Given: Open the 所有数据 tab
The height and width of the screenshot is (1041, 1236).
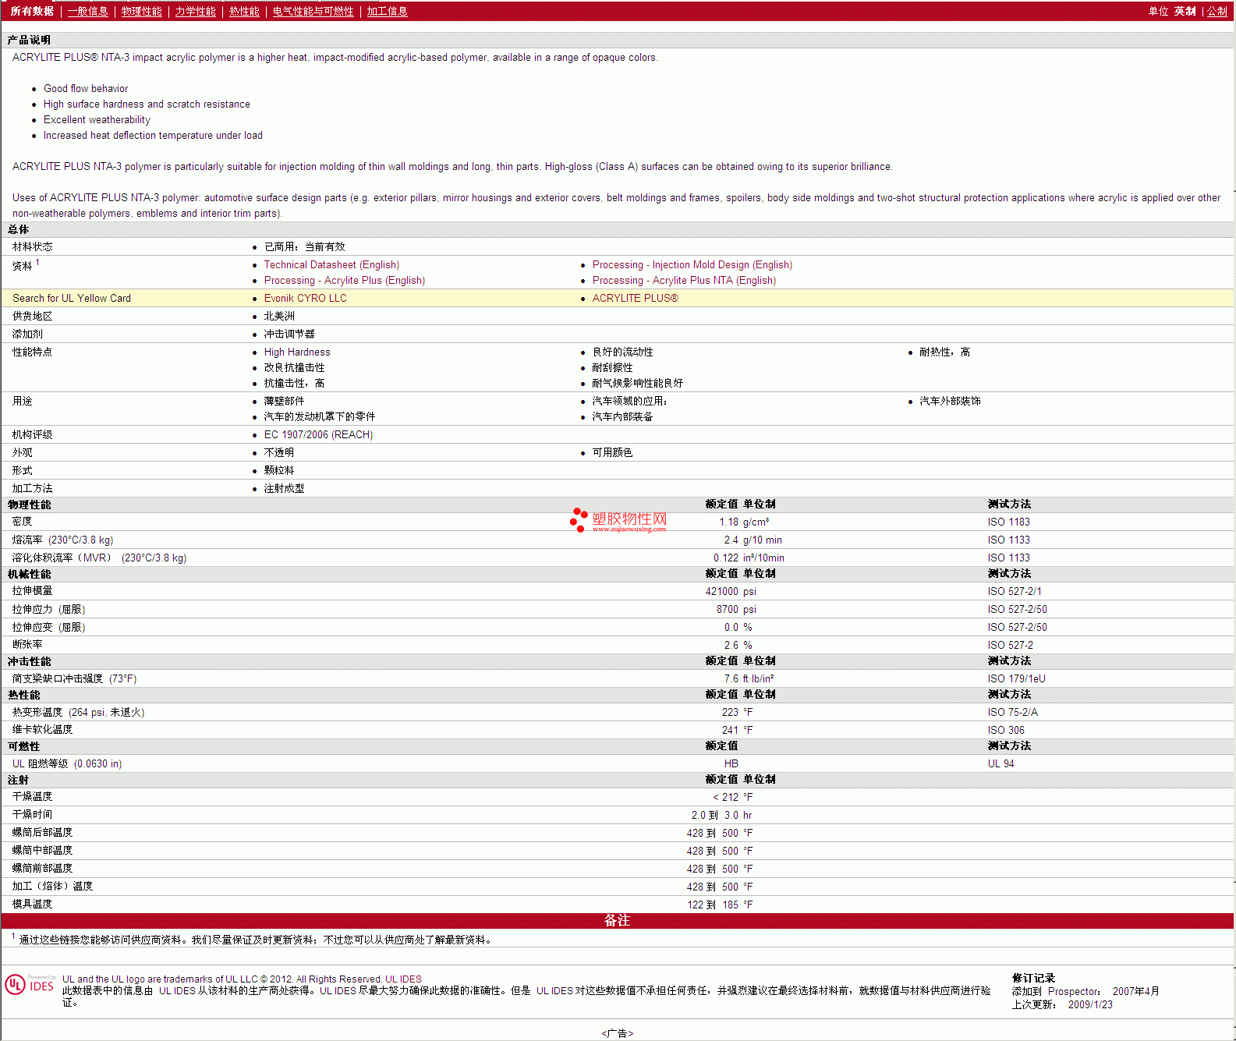Looking at the screenshot, I should click(x=32, y=11).
